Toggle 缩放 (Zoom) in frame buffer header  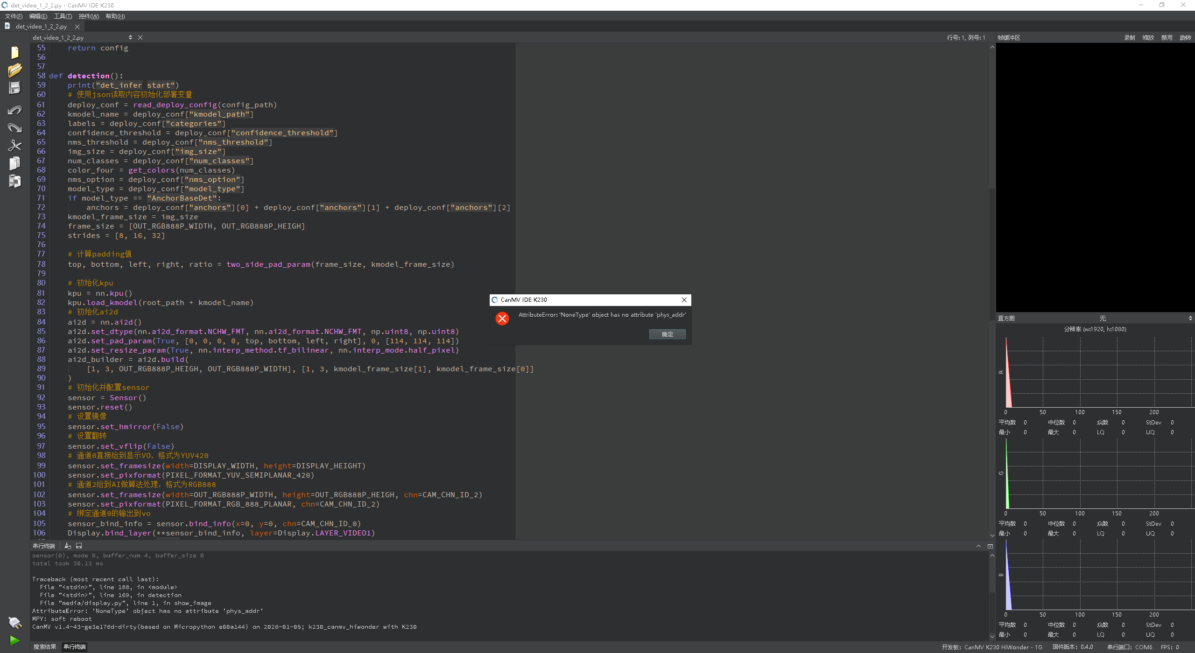tap(1148, 38)
